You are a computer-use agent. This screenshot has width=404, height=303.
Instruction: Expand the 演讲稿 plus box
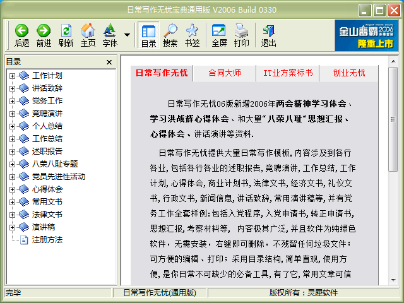point(12,227)
